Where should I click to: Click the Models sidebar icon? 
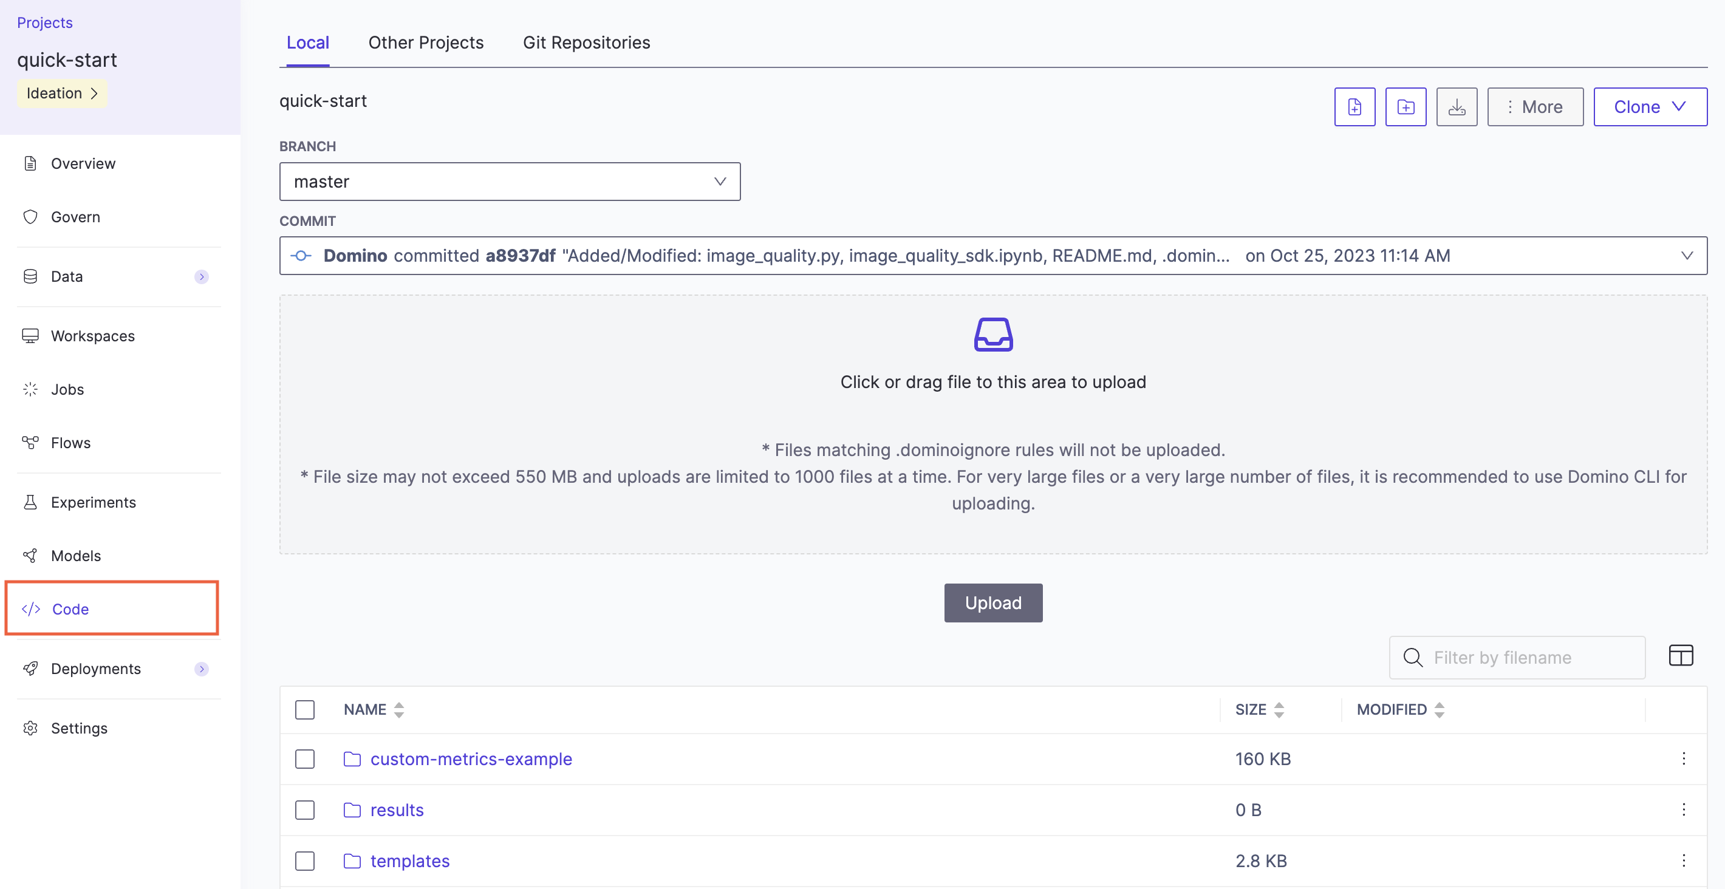[32, 556]
